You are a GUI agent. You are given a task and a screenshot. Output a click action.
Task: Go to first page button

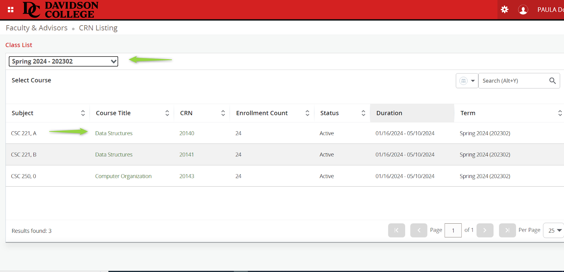click(397, 230)
